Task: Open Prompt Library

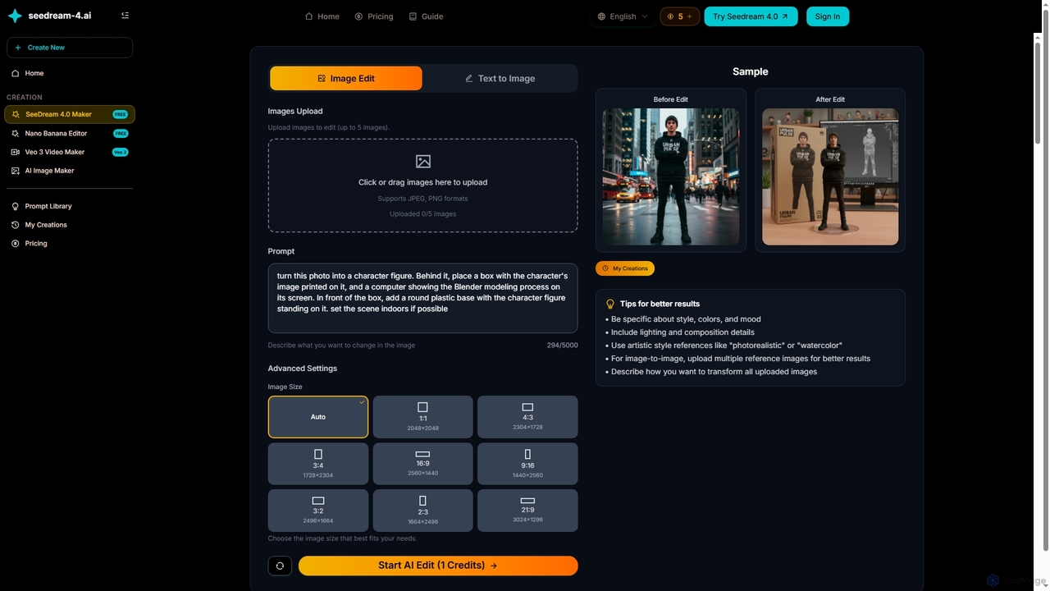Action: [70, 206]
